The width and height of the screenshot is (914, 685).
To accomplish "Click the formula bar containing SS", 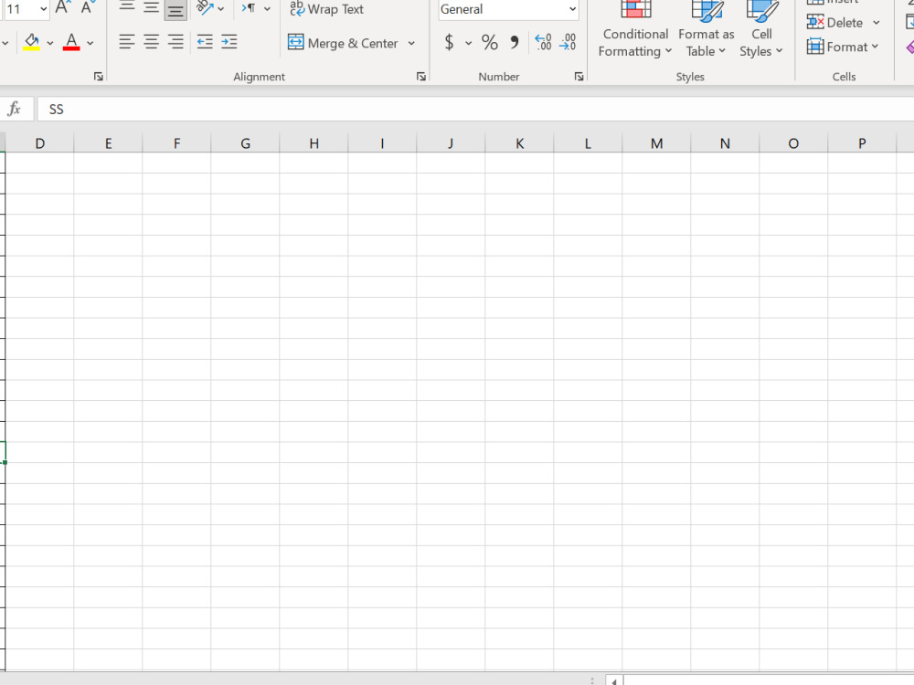I will (x=475, y=109).
